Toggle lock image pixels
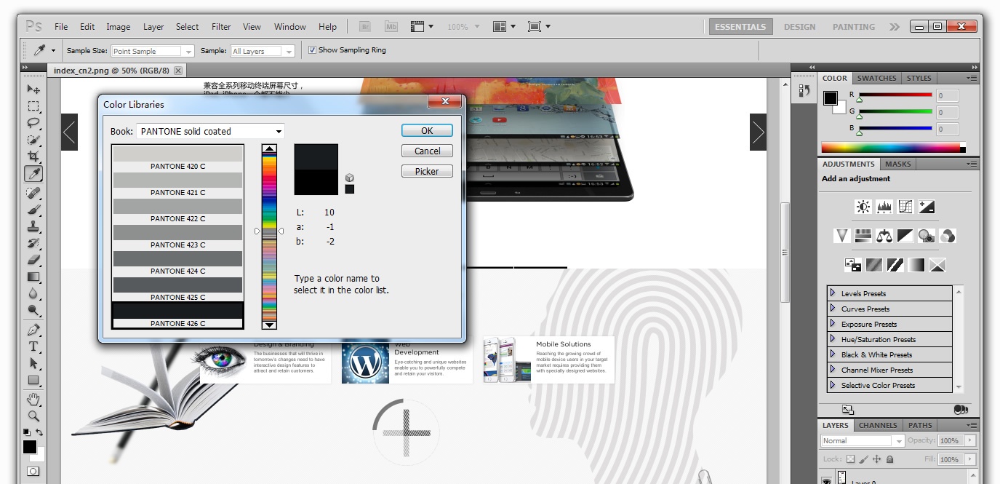Viewport: 1000px width, 484px height. (864, 459)
